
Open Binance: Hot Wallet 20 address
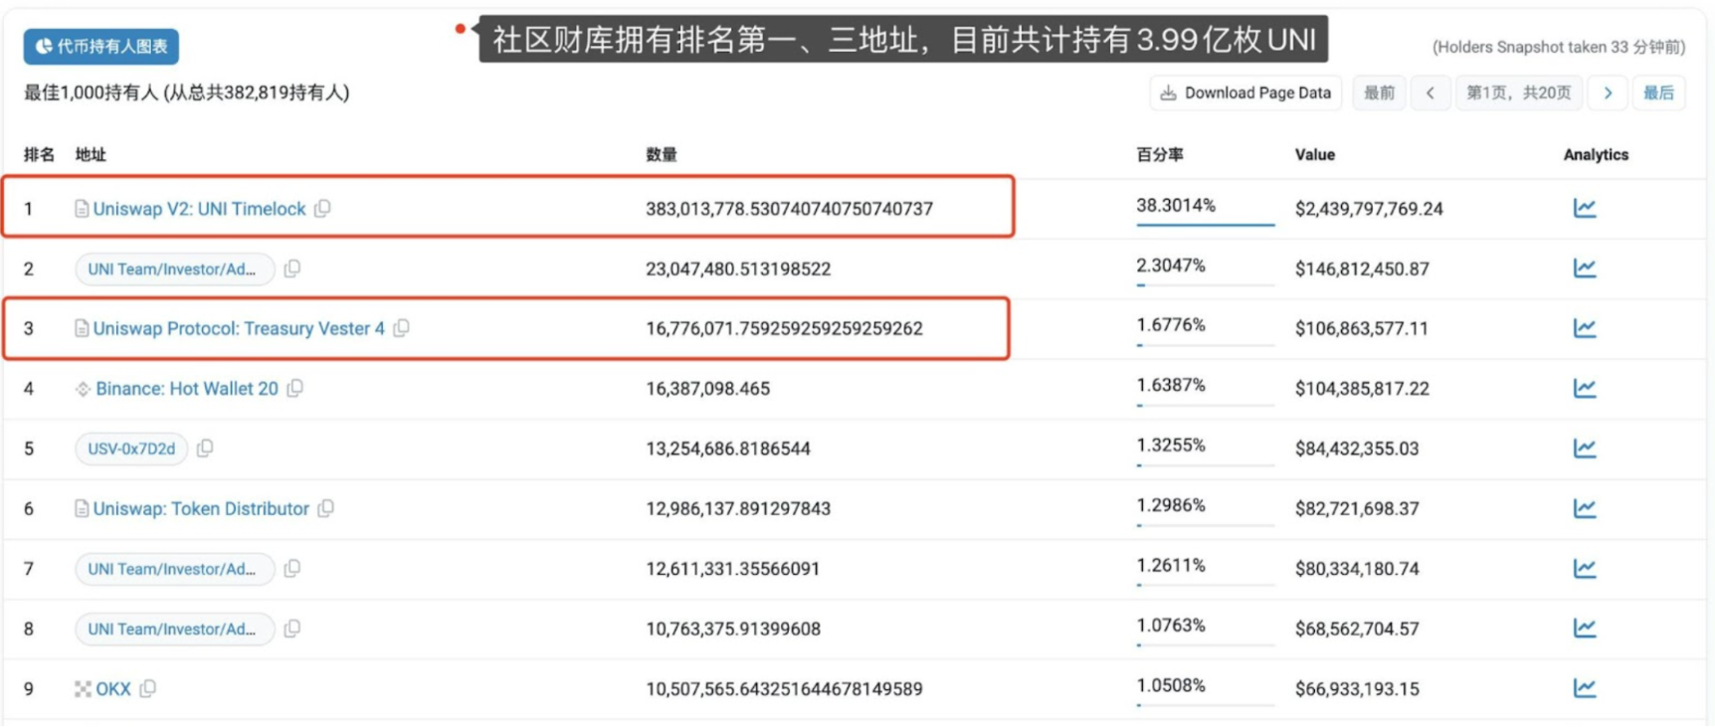(x=187, y=389)
